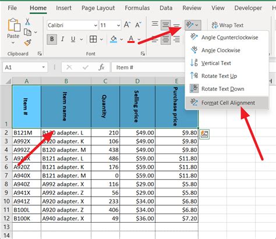276x239 pixels.
Task: Click the Enter checkmark in the formula bar
Action: 86,67
